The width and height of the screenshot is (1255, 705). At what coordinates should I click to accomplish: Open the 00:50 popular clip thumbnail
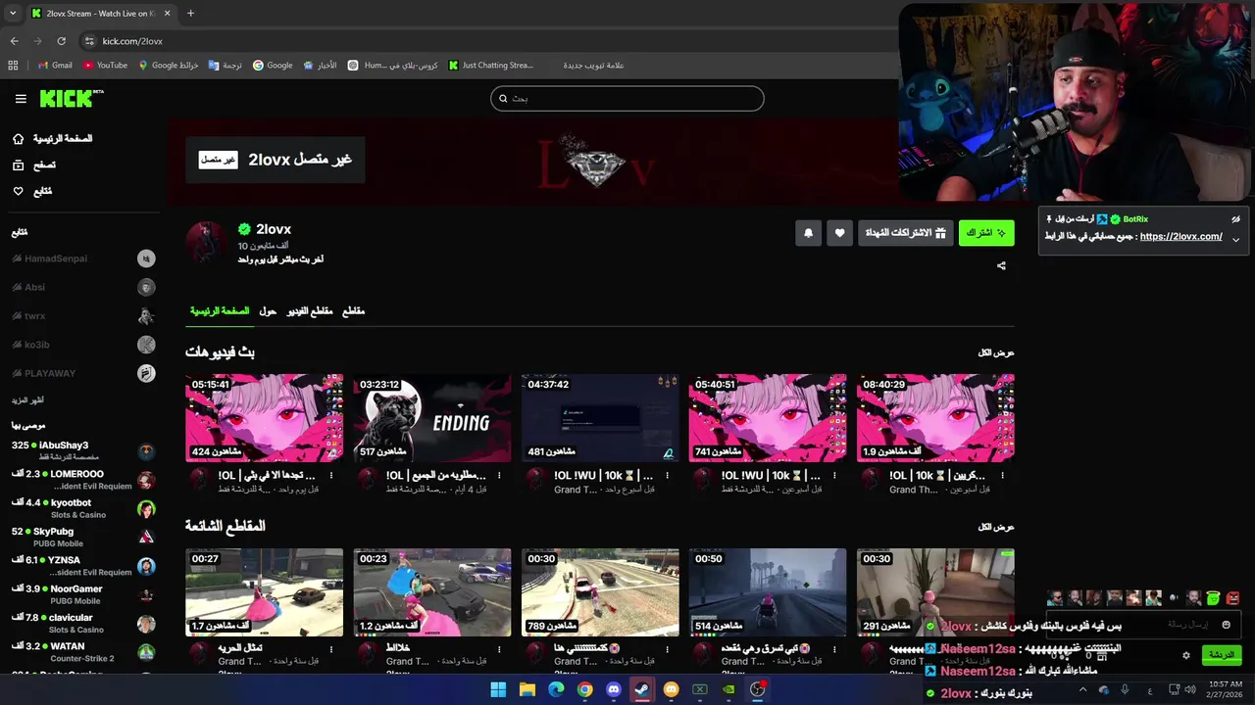pyautogui.click(x=768, y=592)
